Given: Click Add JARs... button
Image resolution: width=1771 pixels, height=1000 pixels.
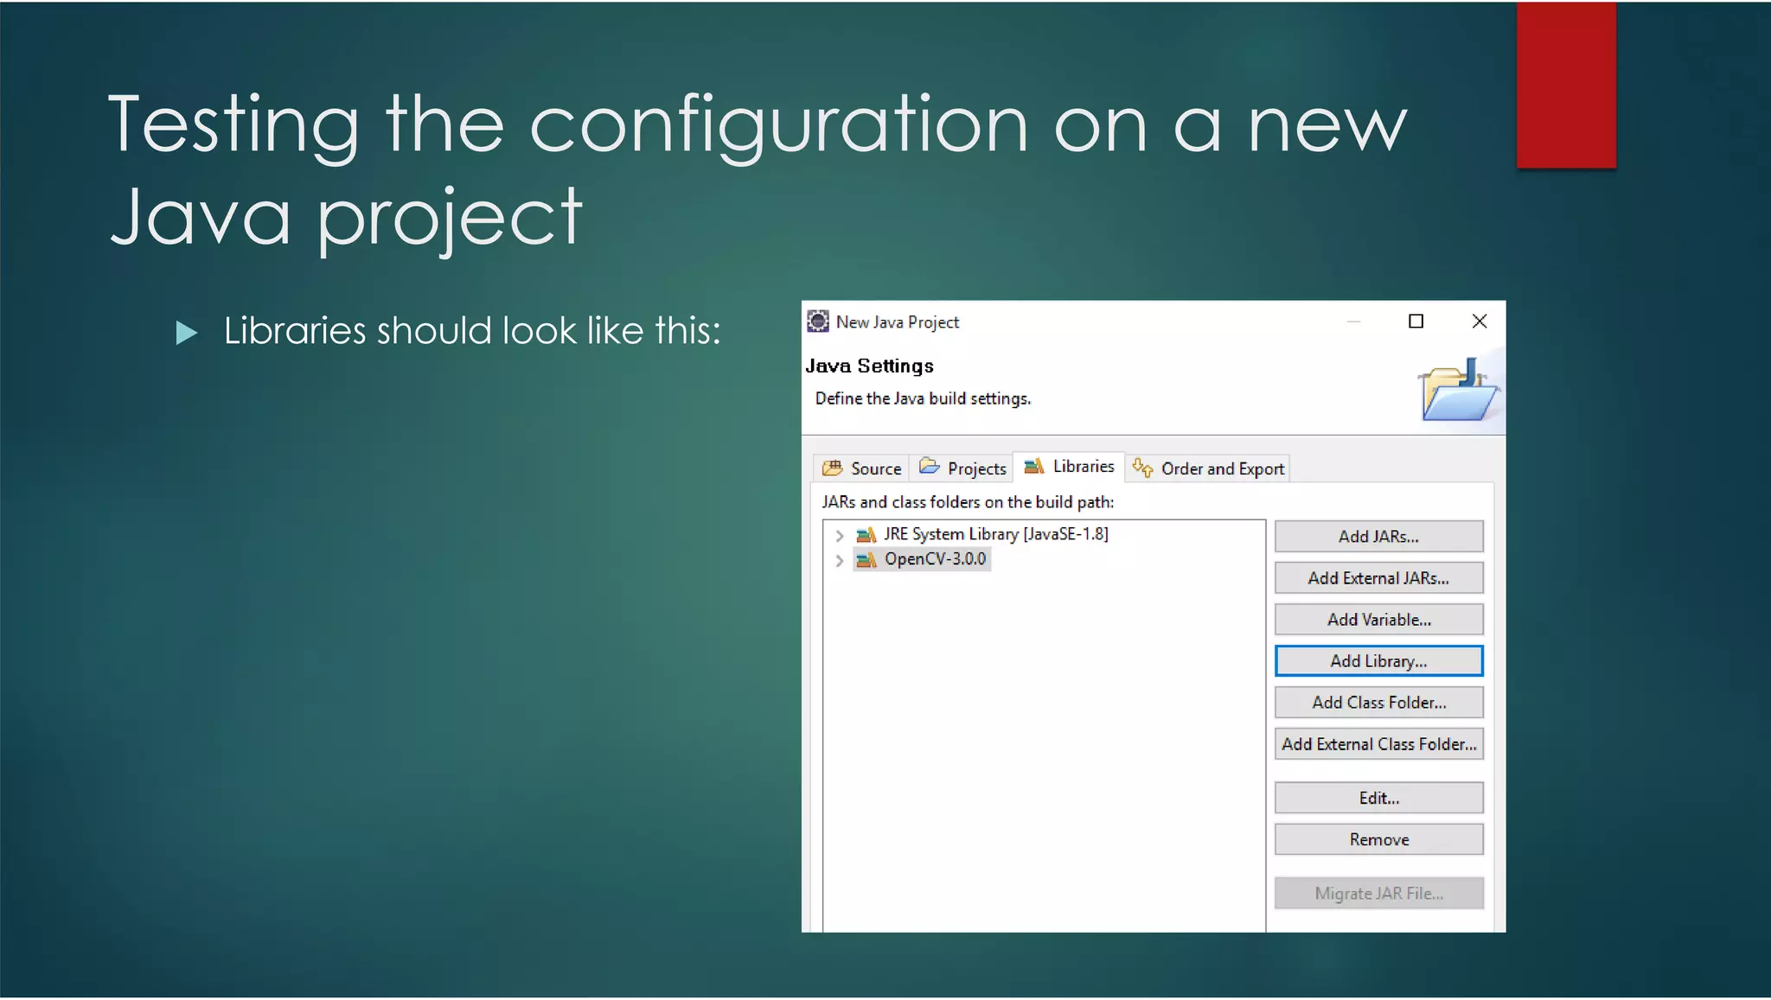Looking at the screenshot, I should point(1378,537).
